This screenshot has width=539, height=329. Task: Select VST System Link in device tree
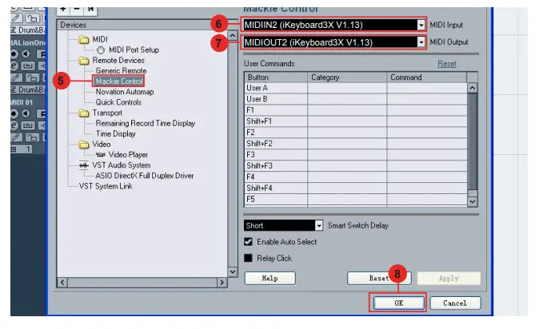click(x=106, y=186)
